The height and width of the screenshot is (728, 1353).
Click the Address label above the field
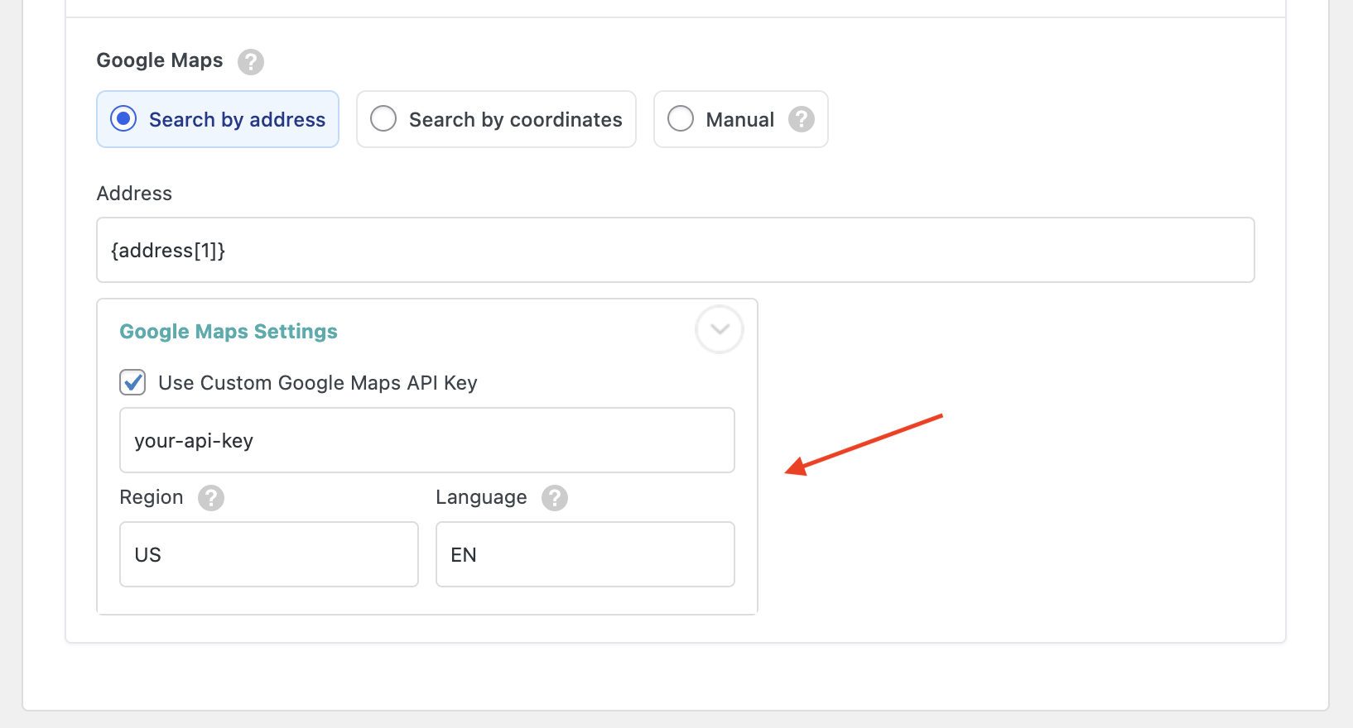coord(134,194)
